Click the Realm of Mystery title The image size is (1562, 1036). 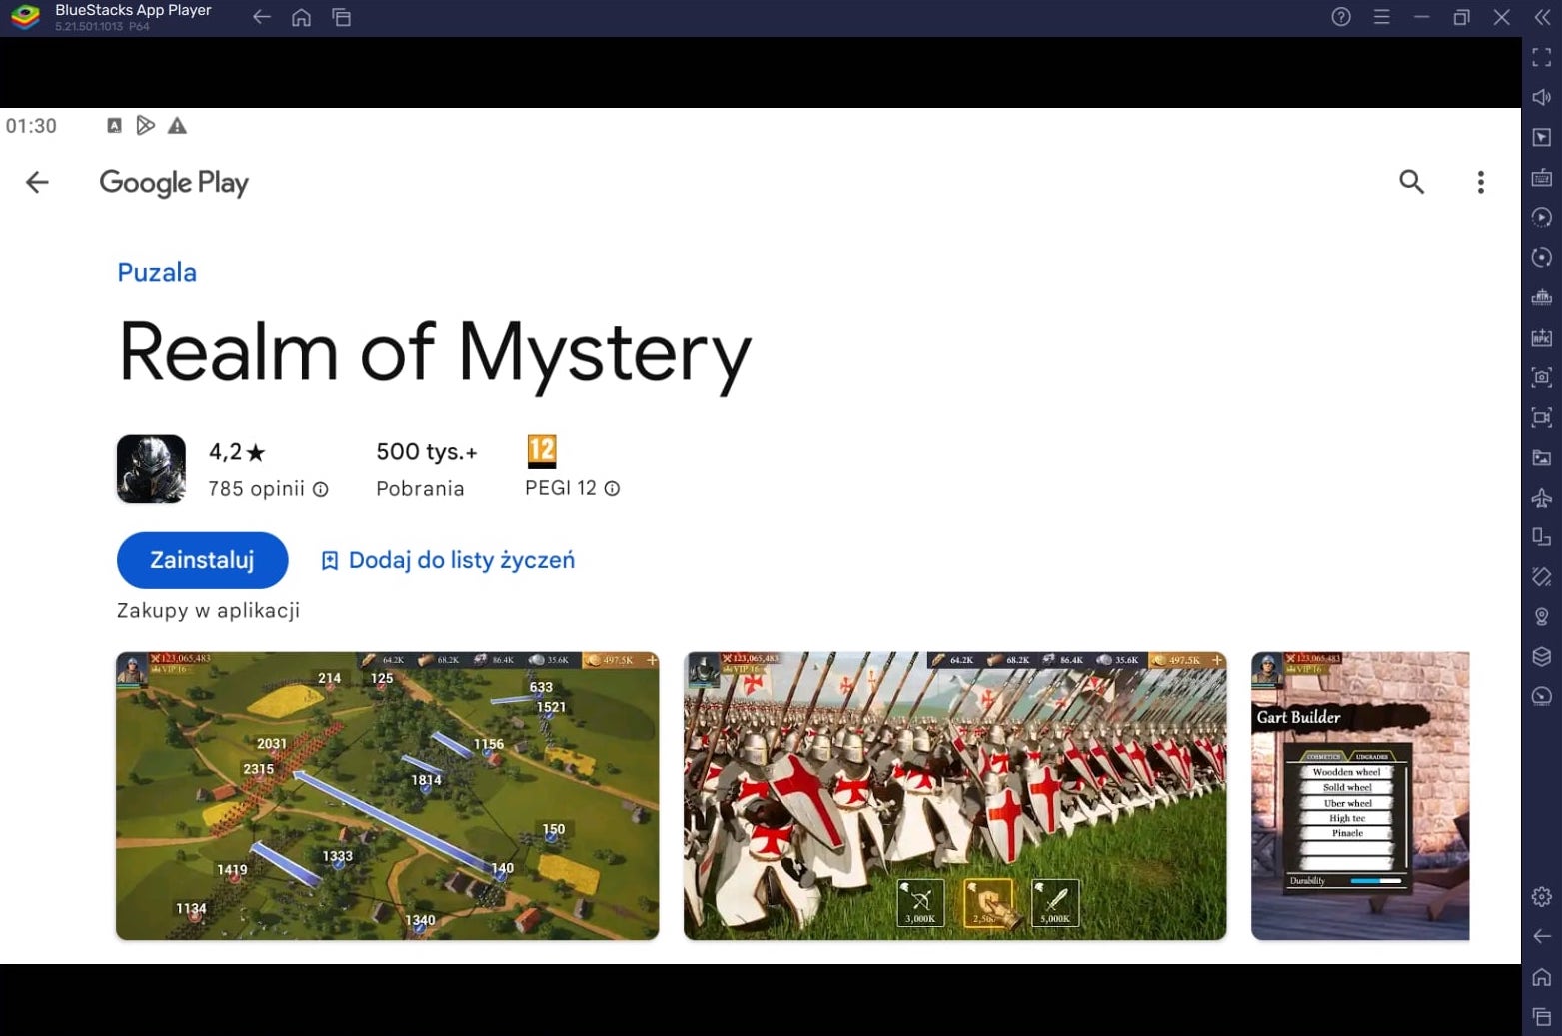click(x=435, y=353)
